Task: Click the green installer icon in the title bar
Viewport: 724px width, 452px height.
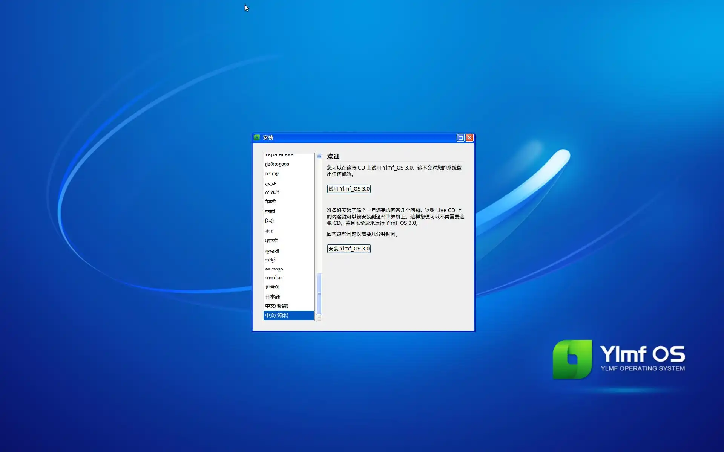Action: (257, 137)
